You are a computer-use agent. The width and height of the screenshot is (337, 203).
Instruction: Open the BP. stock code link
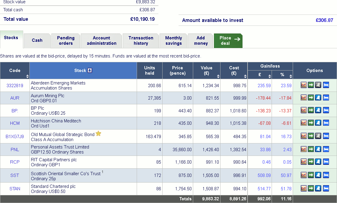(x=15, y=111)
